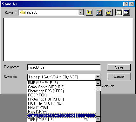The image size is (136, 122).
Task: Expand the Save in folder dropdown
Action: tap(81, 12)
